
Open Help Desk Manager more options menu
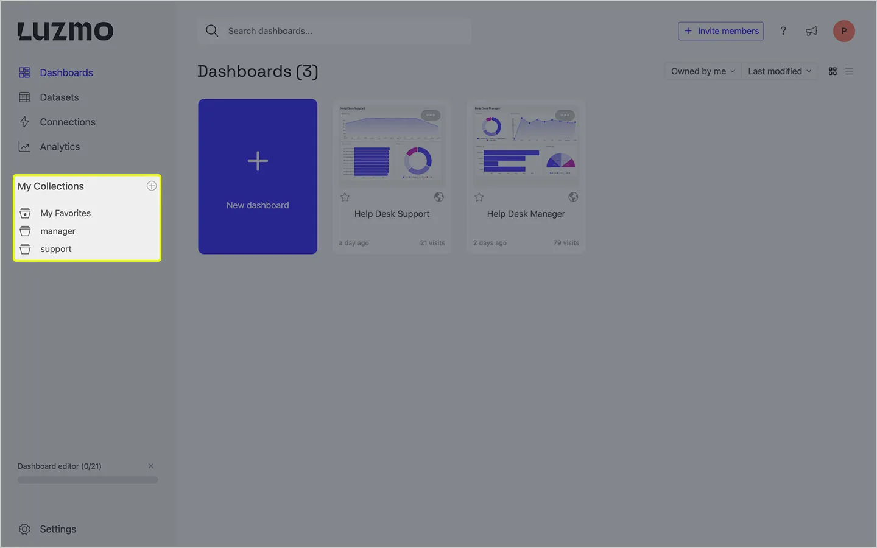pyautogui.click(x=565, y=115)
